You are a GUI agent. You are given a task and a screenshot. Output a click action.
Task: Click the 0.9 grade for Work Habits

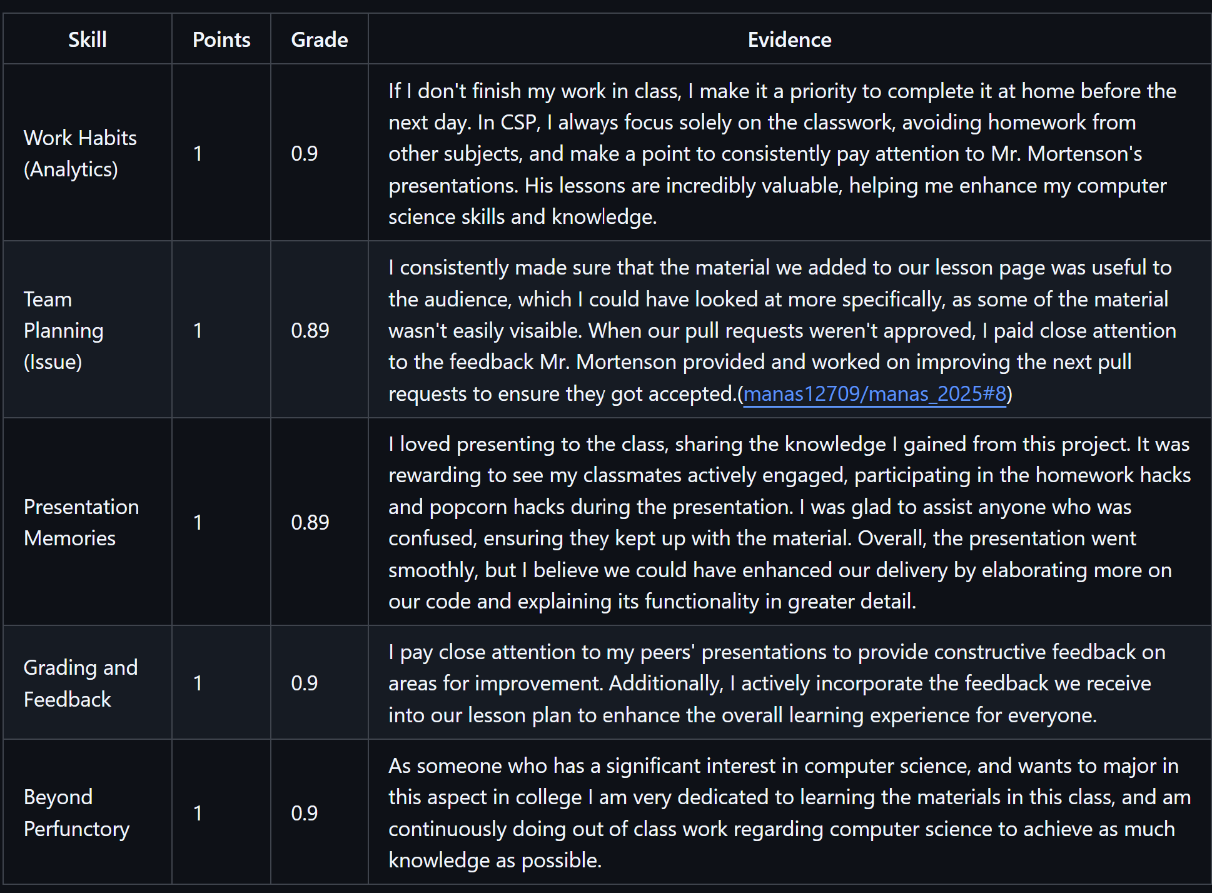point(305,153)
